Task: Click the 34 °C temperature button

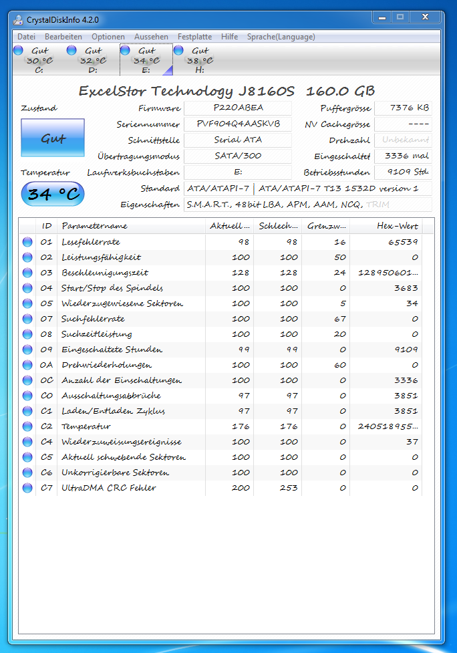Action: tap(53, 194)
